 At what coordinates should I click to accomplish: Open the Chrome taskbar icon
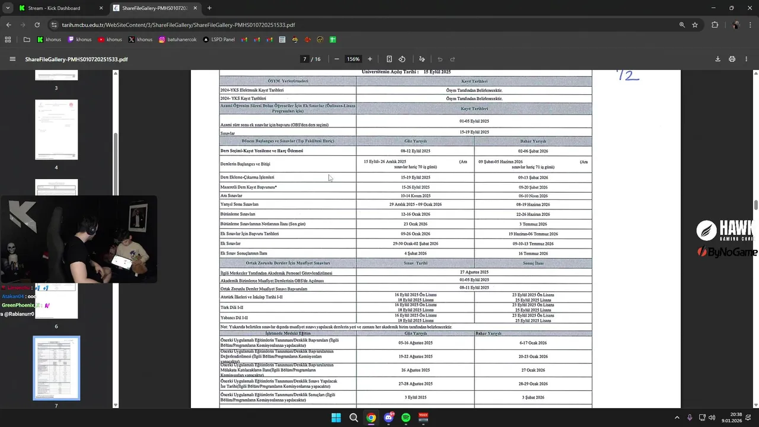371,418
